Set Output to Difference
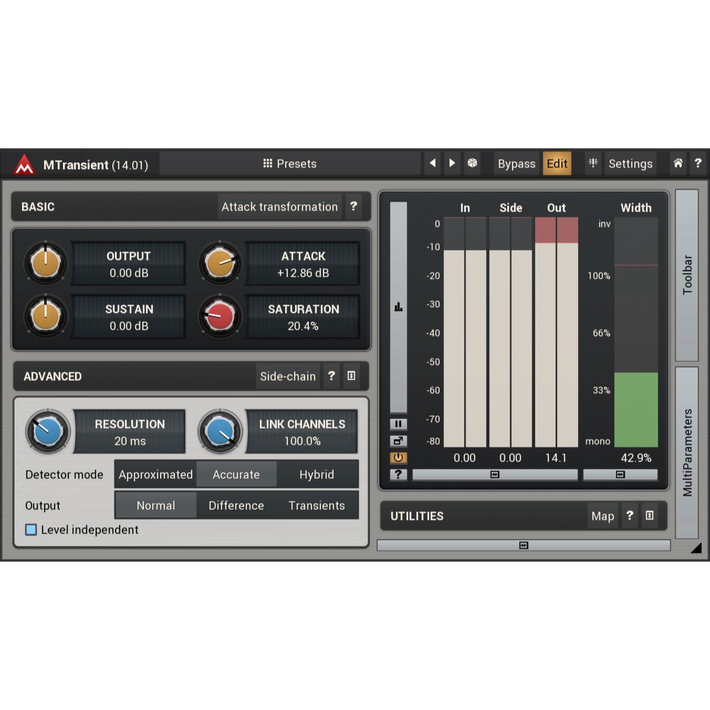Image resolution: width=710 pixels, height=710 pixels. [236, 505]
